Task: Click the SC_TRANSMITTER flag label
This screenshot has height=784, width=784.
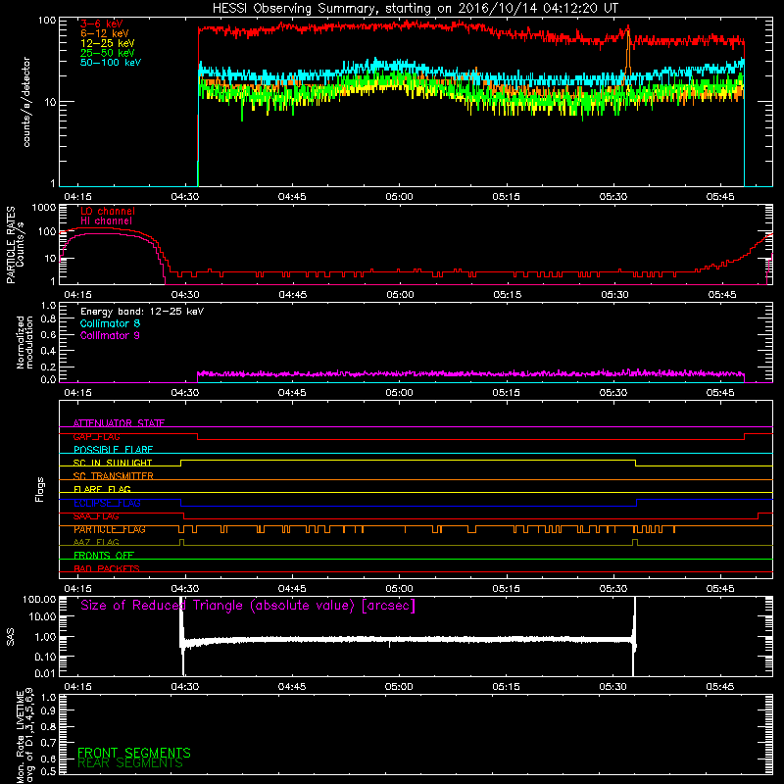Action: 113,476
